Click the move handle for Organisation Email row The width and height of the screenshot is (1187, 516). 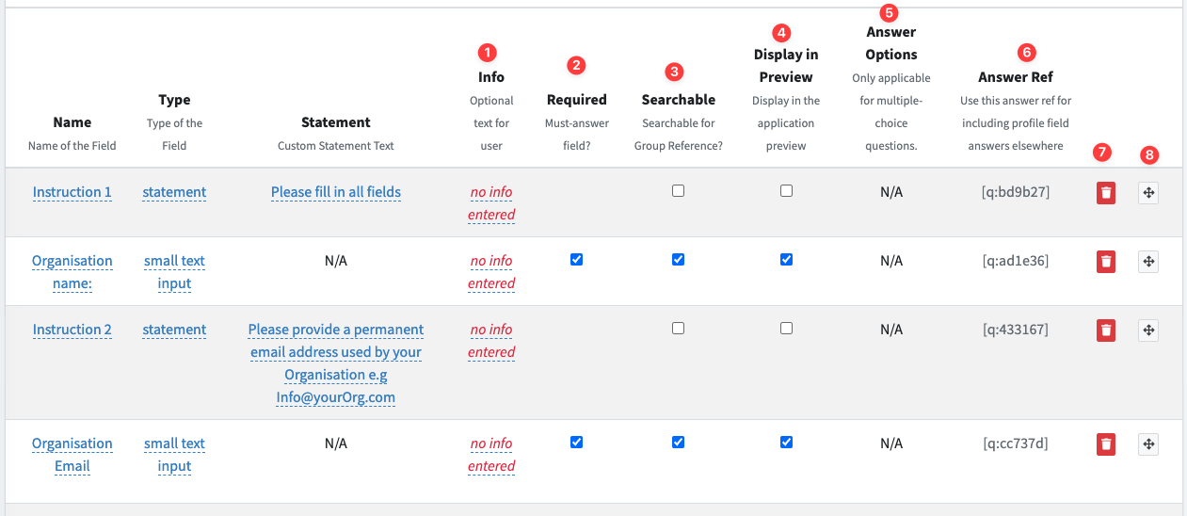1148,444
